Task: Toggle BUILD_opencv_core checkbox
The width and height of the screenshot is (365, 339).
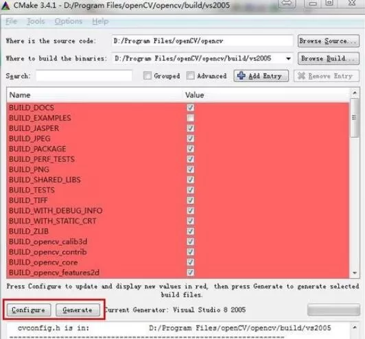Action: [x=191, y=262]
